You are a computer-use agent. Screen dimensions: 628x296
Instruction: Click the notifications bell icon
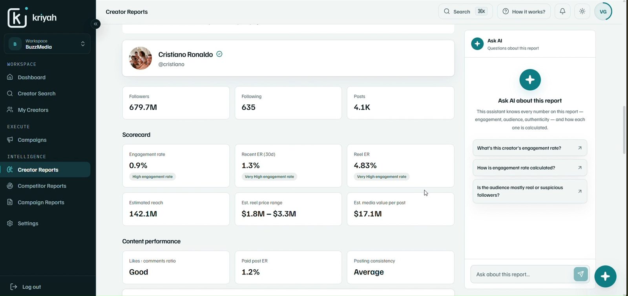pos(562,11)
